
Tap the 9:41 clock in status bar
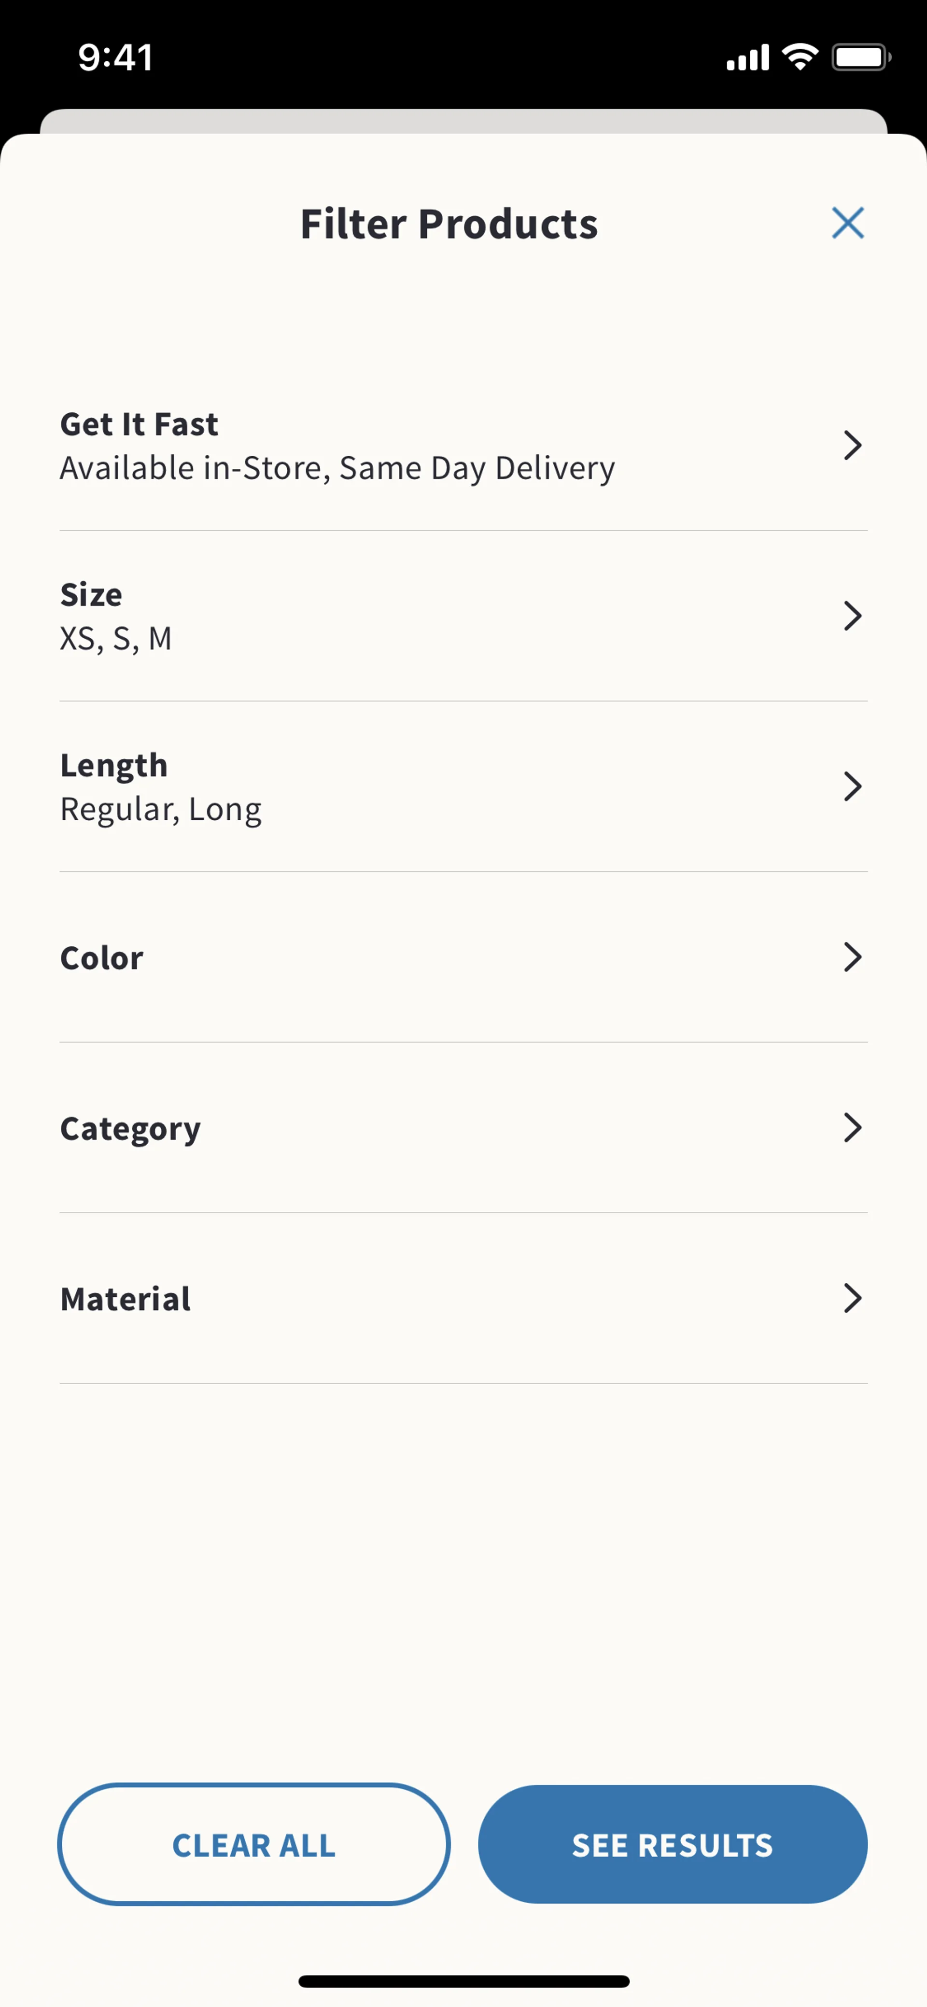pyautogui.click(x=115, y=57)
